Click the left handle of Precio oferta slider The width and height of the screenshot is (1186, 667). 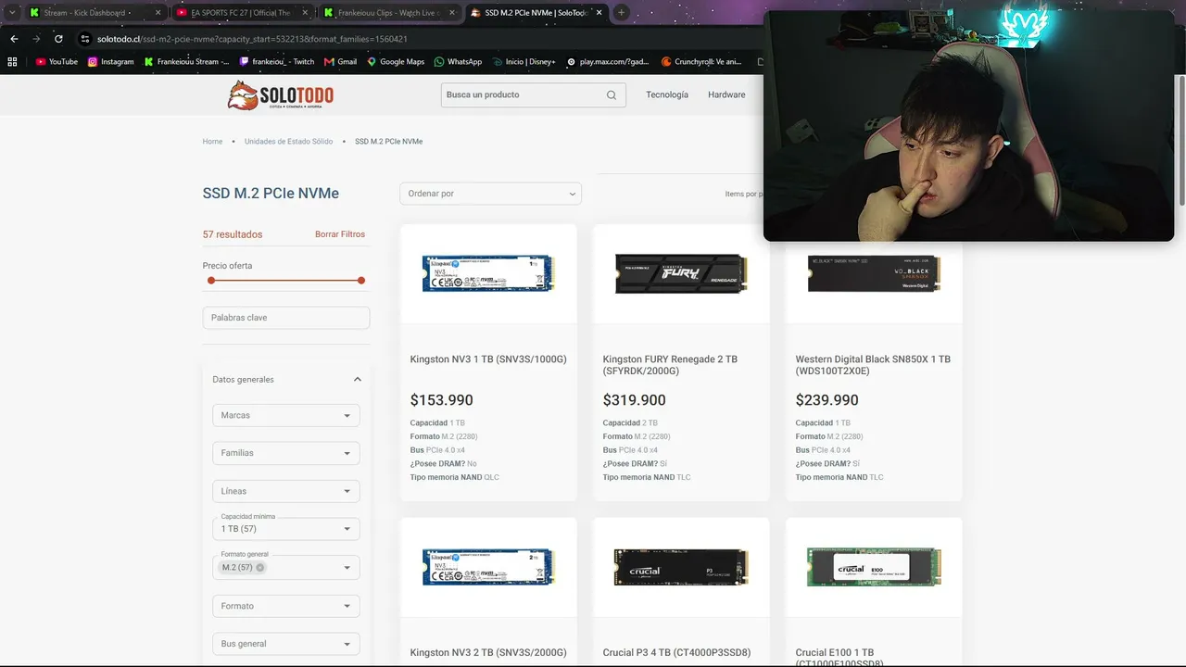point(211,280)
